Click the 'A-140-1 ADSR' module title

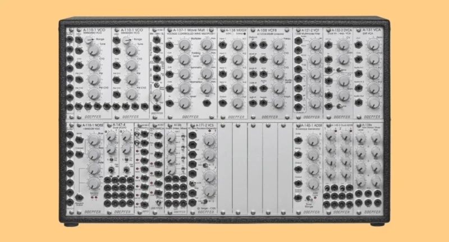click(x=311, y=125)
